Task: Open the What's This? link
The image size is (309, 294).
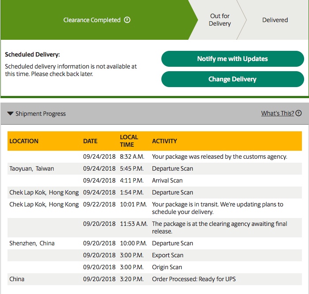Action: (x=277, y=113)
